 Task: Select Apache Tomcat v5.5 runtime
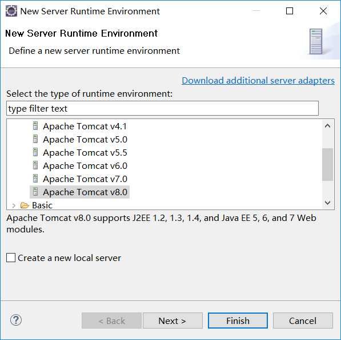tap(85, 153)
